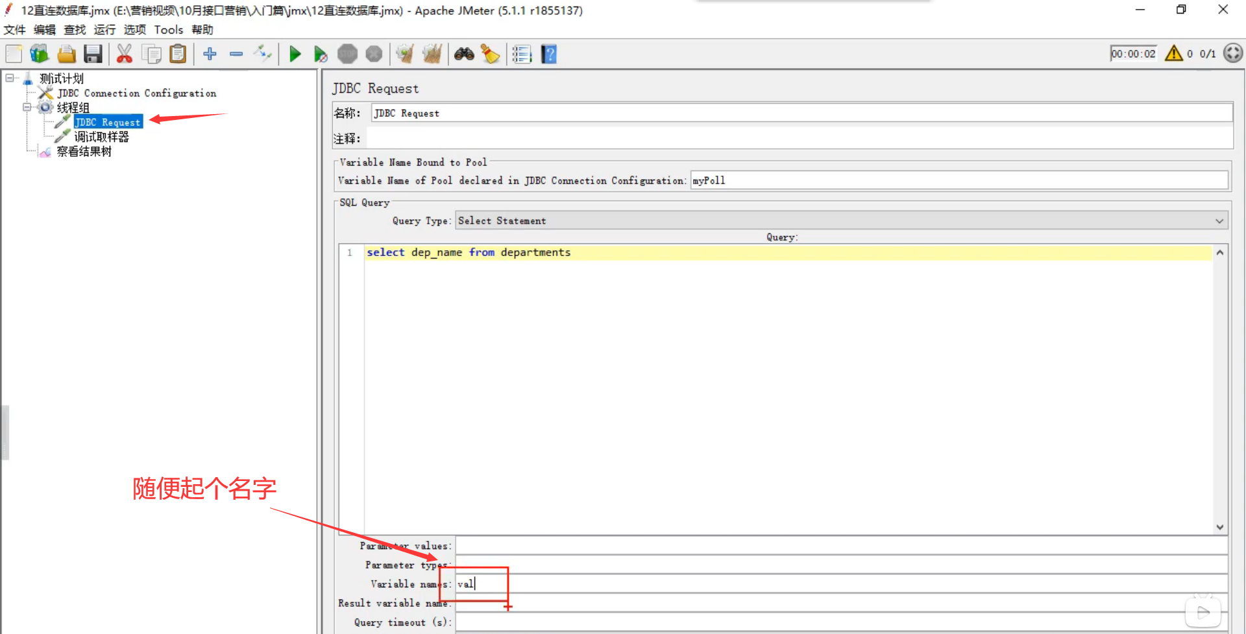Select 调试取样器 tree item
This screenshot has width=1246, height=634.
101,137
